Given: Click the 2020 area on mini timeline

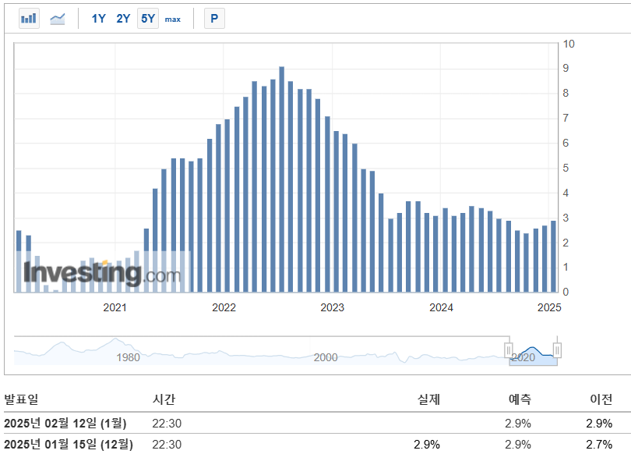Looking at the screenshot, I should [523, 358].
